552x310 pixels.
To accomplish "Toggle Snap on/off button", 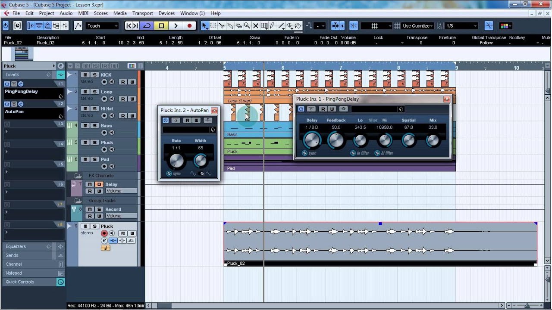I will (353, 26).
